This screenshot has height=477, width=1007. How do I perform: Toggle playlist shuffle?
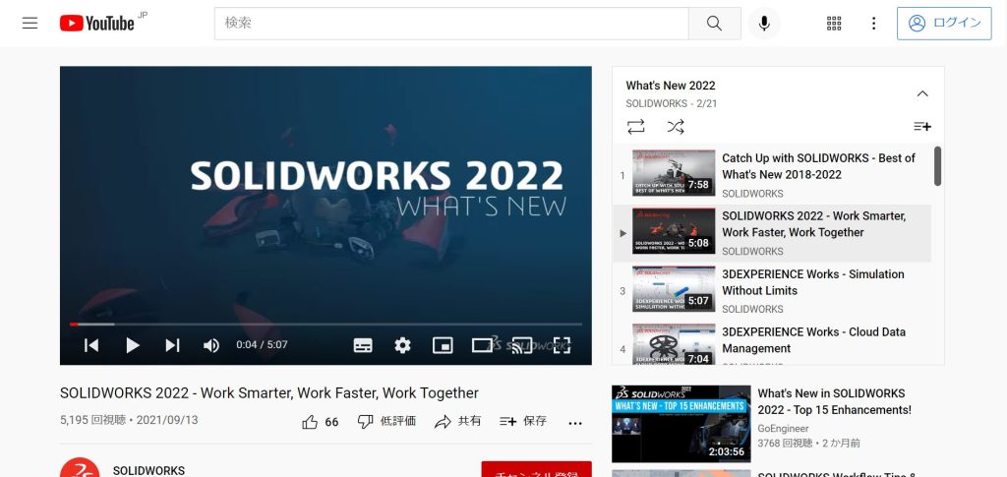tap(675, 127)
